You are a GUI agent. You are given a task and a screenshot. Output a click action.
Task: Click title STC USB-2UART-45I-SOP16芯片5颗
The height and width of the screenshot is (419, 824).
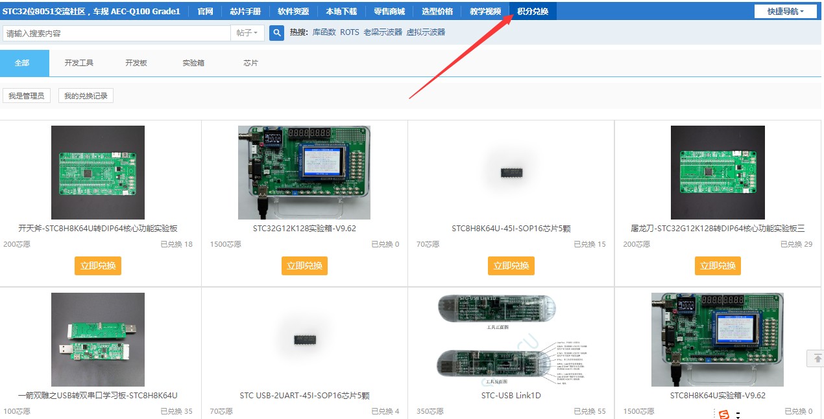point(304,396)
